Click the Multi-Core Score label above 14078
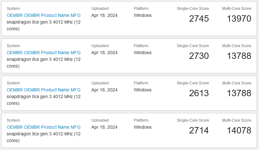The height and width of the screenshot is (150, 259). tap(237, 120)
